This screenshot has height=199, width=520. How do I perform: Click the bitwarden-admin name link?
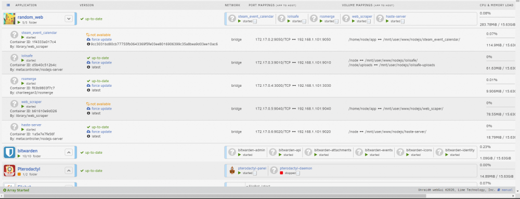click(x=251, y=150)
